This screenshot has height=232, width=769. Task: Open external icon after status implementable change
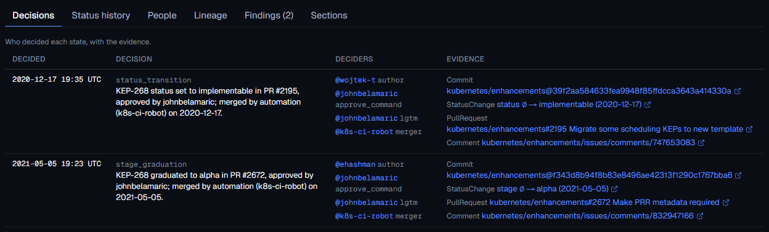click(648, 105)
